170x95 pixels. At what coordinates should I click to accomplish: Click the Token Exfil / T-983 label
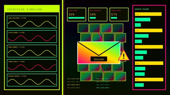[16, 62]
